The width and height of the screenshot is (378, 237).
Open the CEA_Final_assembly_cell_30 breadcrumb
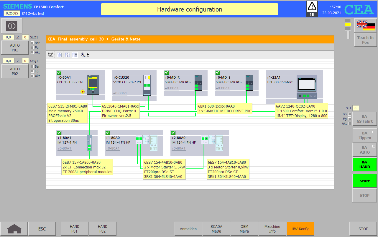coord(75,39)
